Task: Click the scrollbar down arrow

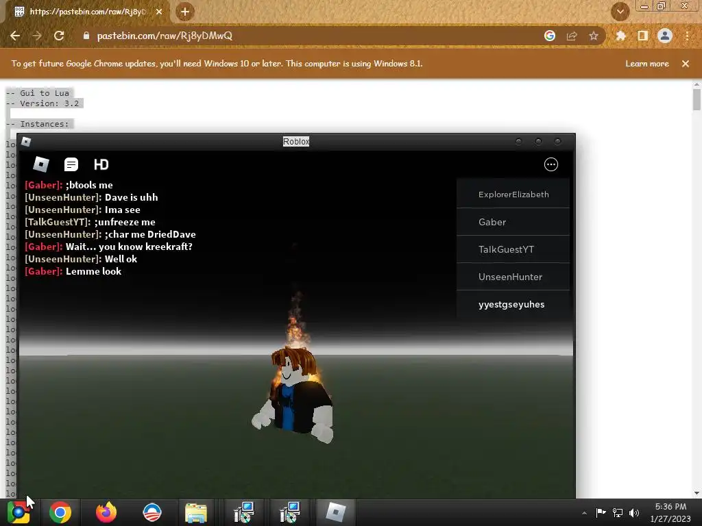Action: [x=697, y=493]
